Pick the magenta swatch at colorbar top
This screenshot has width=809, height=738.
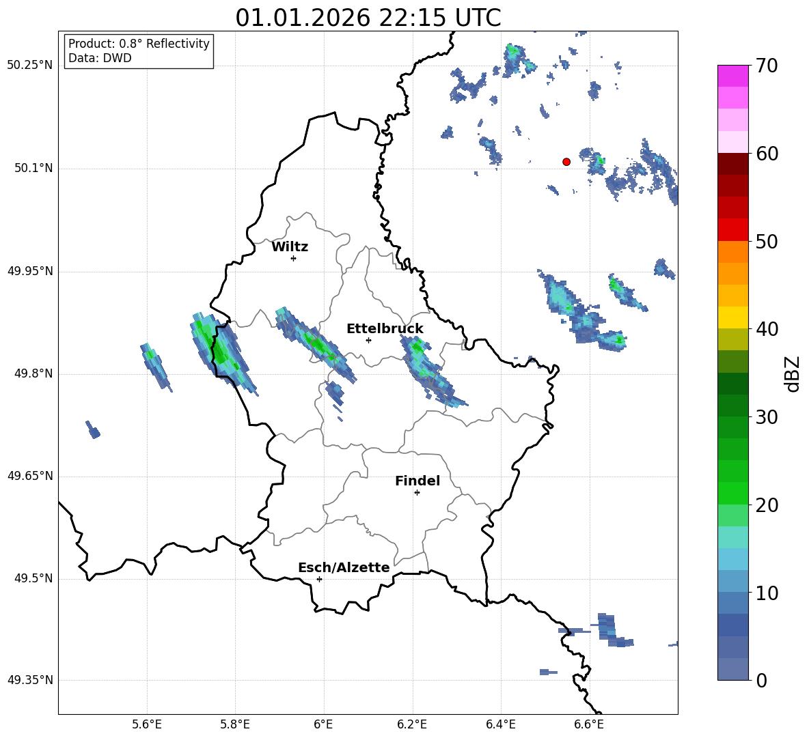[732, 76]
